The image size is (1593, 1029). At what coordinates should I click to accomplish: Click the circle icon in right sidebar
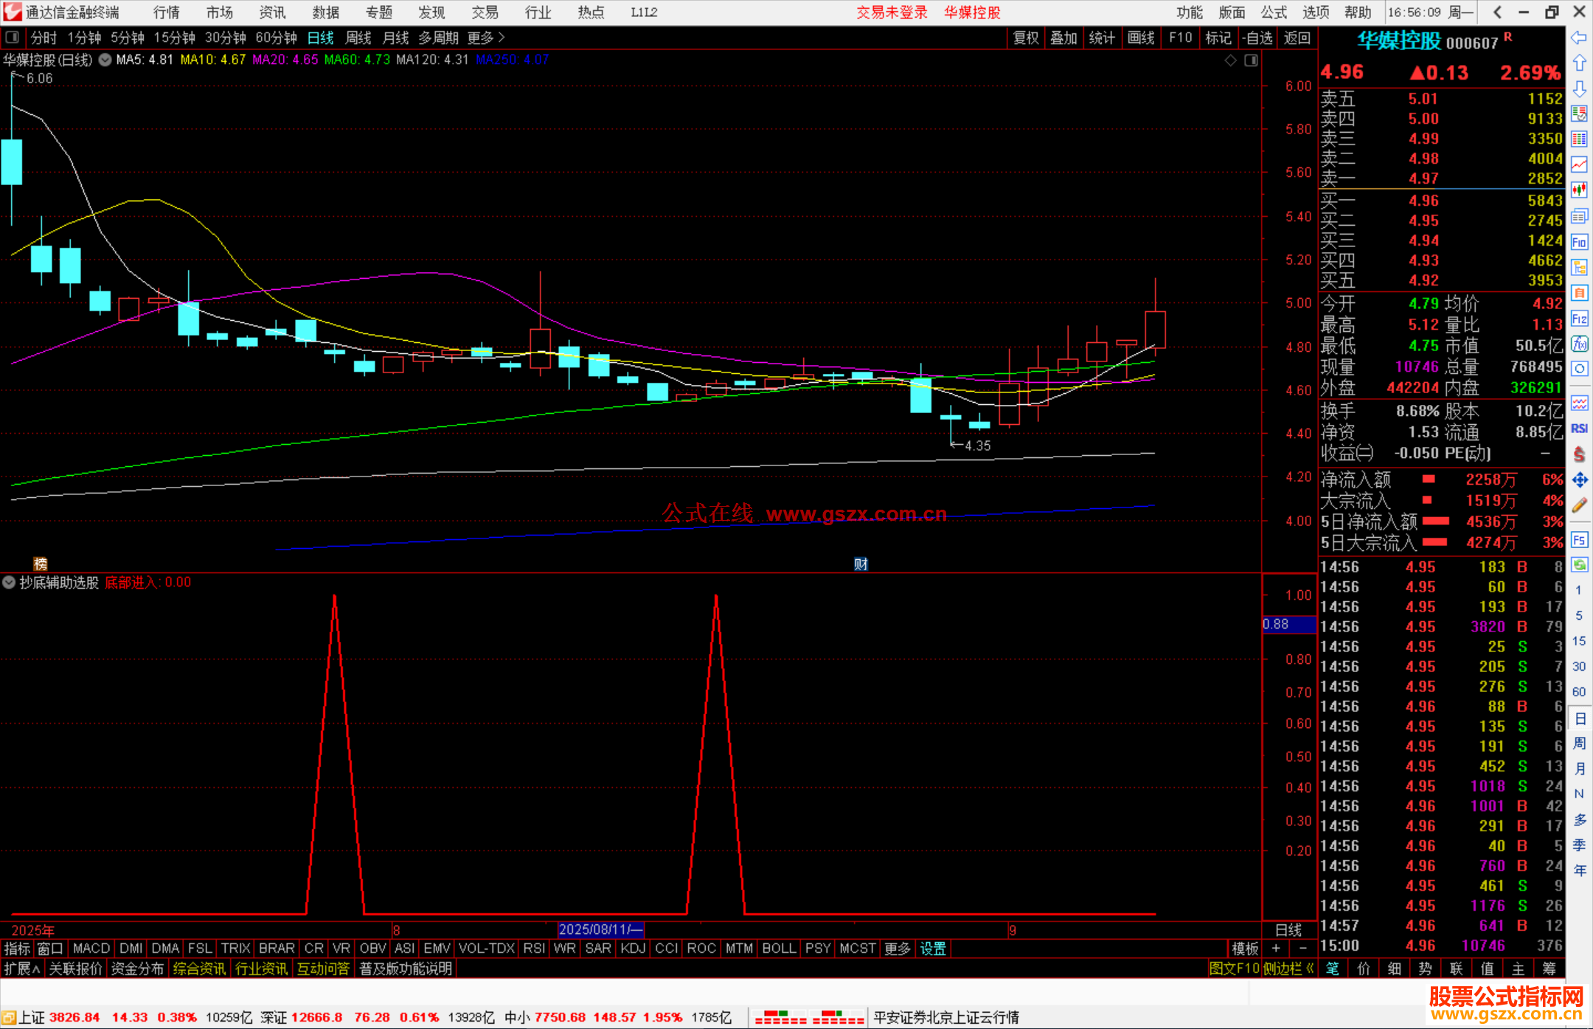coord(1579,369)
